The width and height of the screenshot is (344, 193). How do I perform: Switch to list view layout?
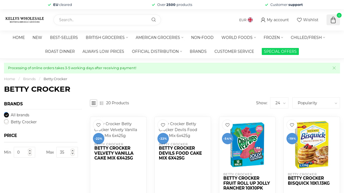pyautogui.click(x=102, y=103)
